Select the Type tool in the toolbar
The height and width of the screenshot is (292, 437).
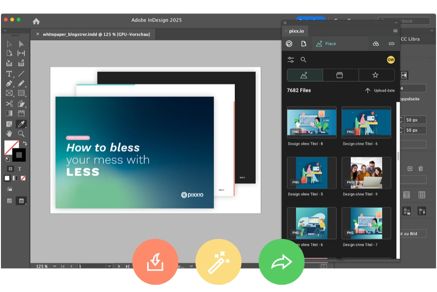pos(8,74)
